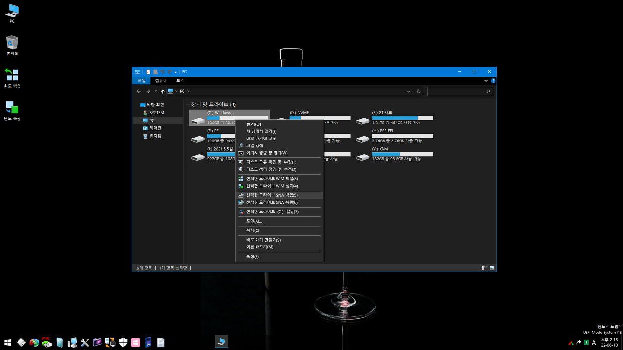Screen dimensions: 623x350
Task: Click the gray document icon in title bar
Action: click(x=155, y=72)
